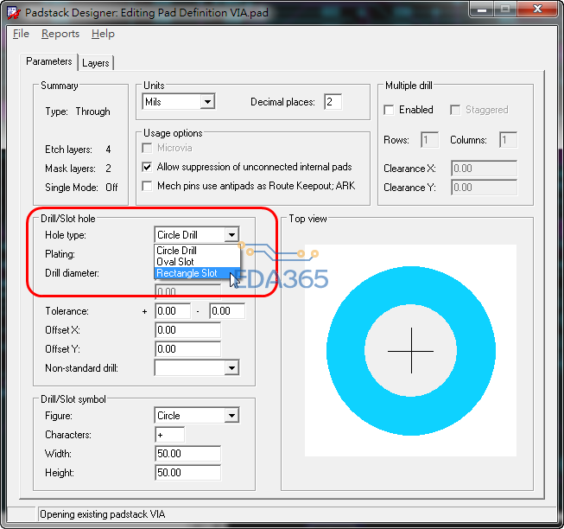Toggle the Microvia checkbox
This screenshot has width=564, height=529.
(x=147, y=148)
